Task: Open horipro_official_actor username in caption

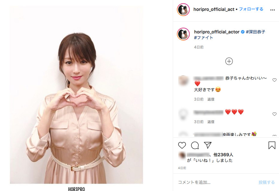Action: (x=216, y=32)
